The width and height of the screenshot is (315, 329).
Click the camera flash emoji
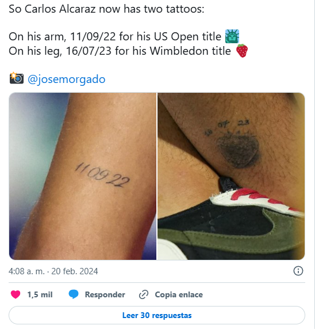16,78
